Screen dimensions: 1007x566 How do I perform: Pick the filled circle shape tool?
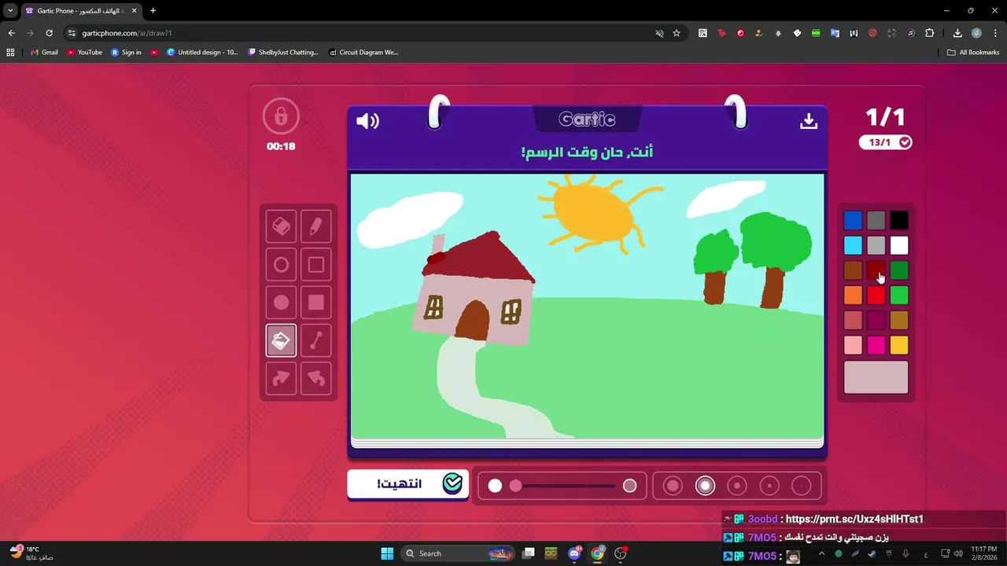pyautogui.click(x=281, y=303)
